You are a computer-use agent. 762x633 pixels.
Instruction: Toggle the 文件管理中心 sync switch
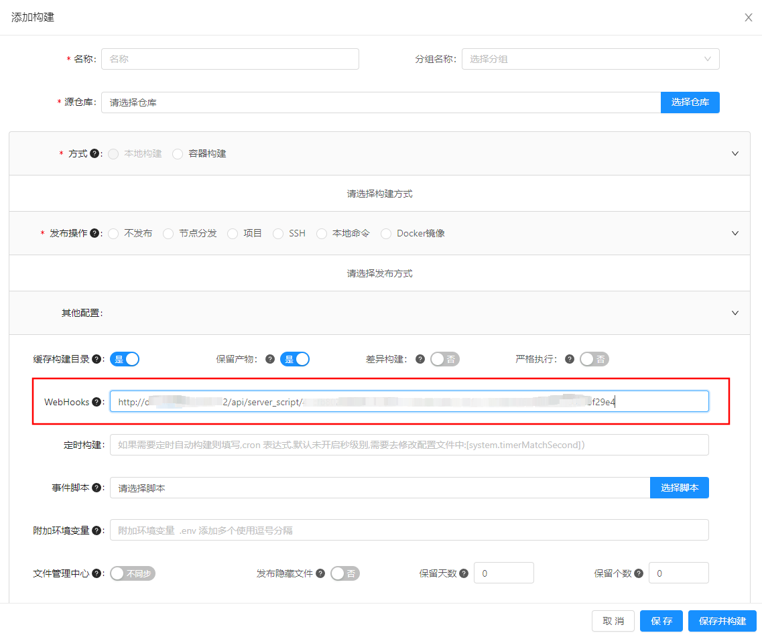click(x=133, y=573)
